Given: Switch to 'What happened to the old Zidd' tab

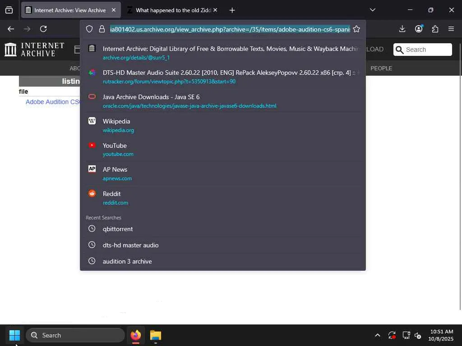Looking at the screenshot, I should pos(173,10).
